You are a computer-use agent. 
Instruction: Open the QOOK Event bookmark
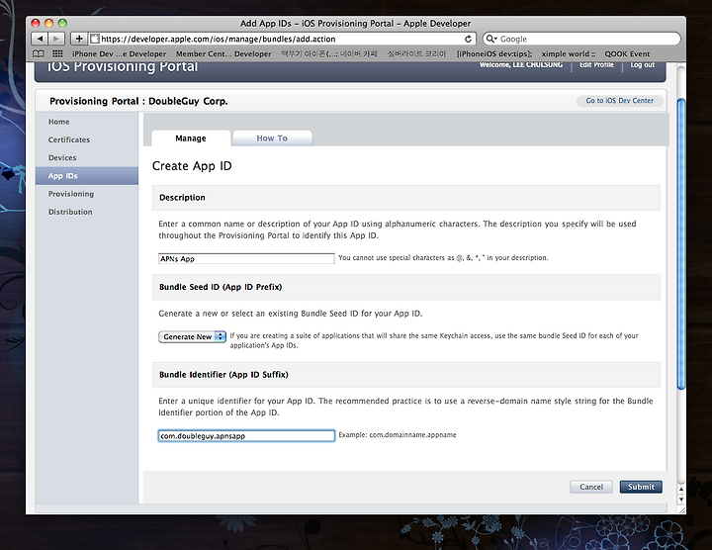tap(627, 53)
